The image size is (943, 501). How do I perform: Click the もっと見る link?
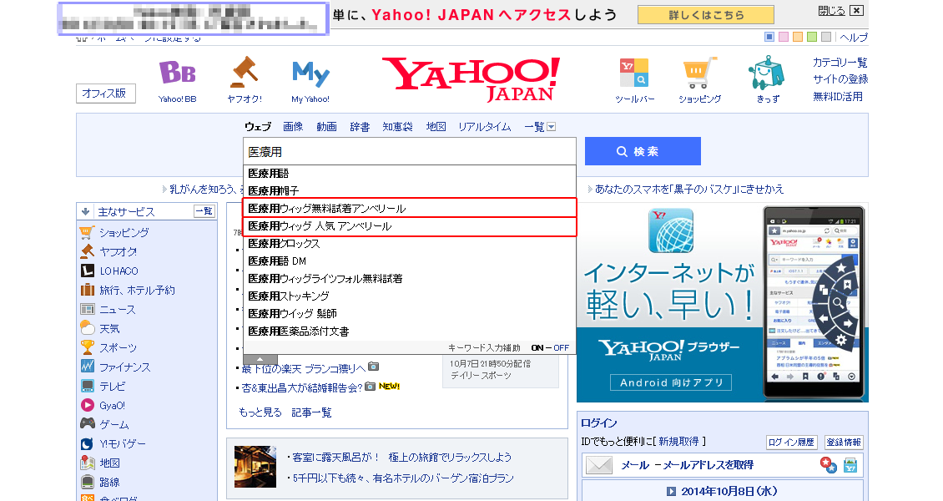click(260, 412)
